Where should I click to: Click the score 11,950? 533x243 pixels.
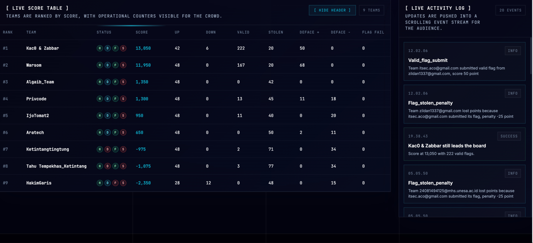coord(143,65)
